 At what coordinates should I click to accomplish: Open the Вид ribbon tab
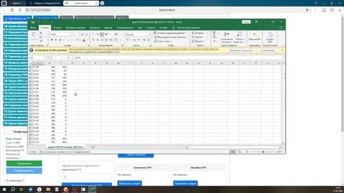point(140,28)
